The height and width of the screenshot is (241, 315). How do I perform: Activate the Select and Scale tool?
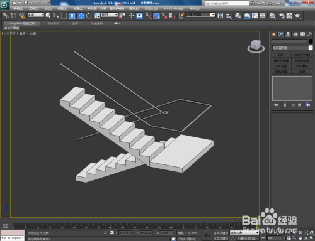[x=96, y=16]
